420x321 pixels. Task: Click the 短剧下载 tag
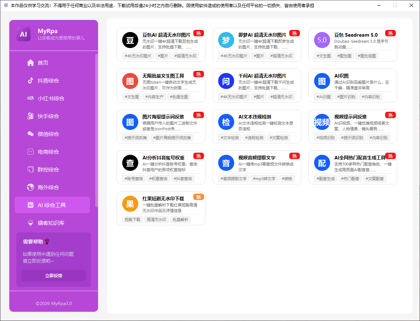tap(133, 220)
